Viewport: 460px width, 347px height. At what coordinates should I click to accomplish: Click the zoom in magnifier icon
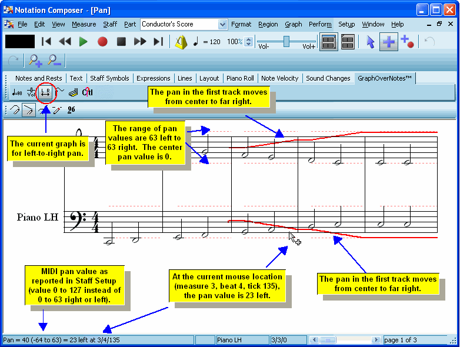[x=35, y=60]
